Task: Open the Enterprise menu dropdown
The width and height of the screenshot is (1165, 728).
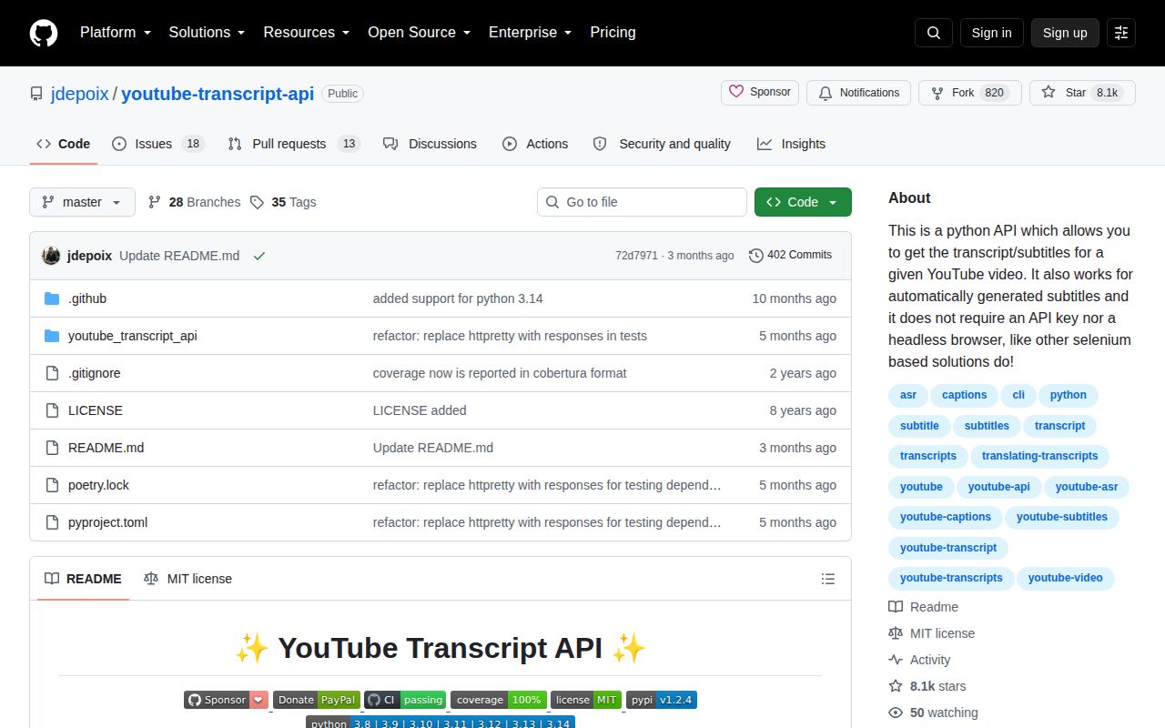Action: point(531,33)
